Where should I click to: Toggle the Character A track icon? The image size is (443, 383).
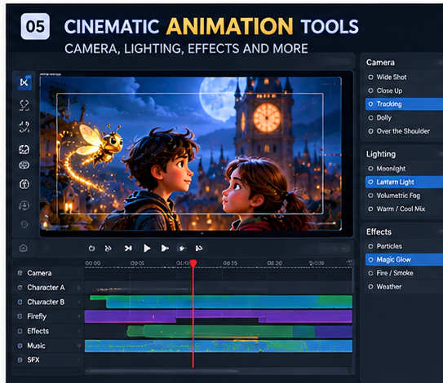pos(20,288)
